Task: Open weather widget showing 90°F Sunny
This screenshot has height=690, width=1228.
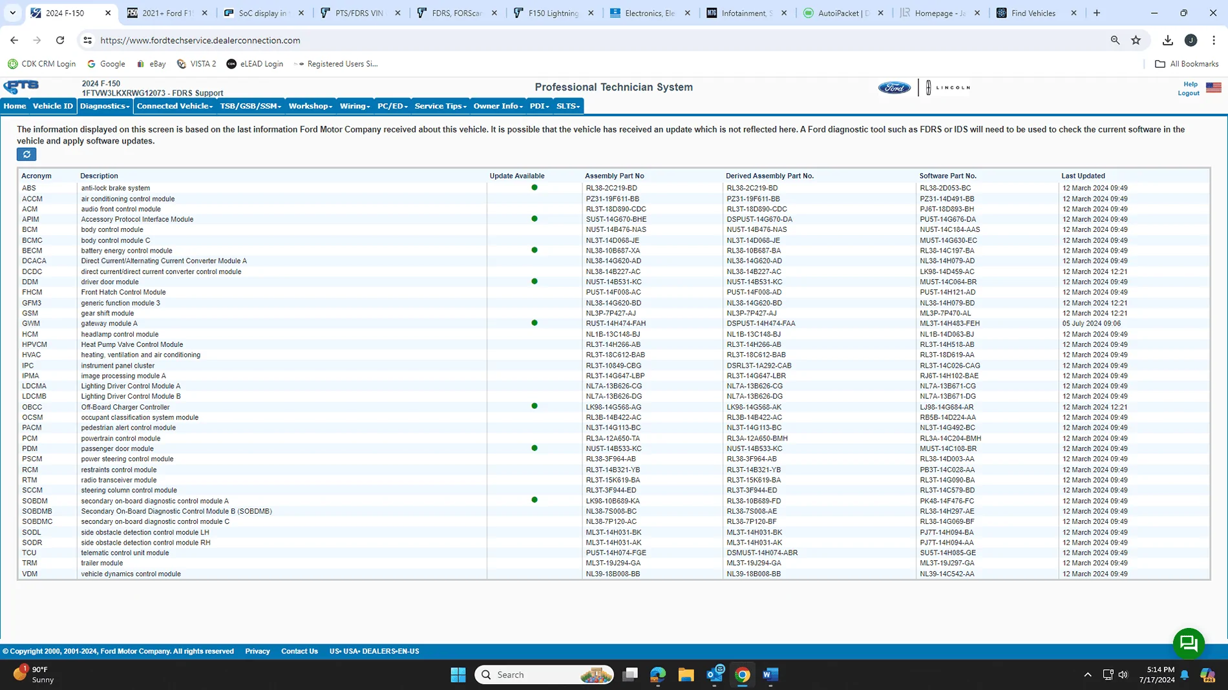Action: [x=34, y=674]
